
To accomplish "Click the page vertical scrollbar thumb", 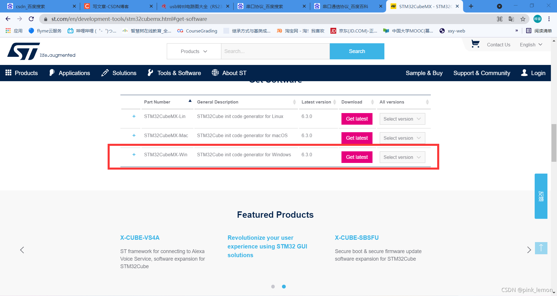I will (554, 143).
